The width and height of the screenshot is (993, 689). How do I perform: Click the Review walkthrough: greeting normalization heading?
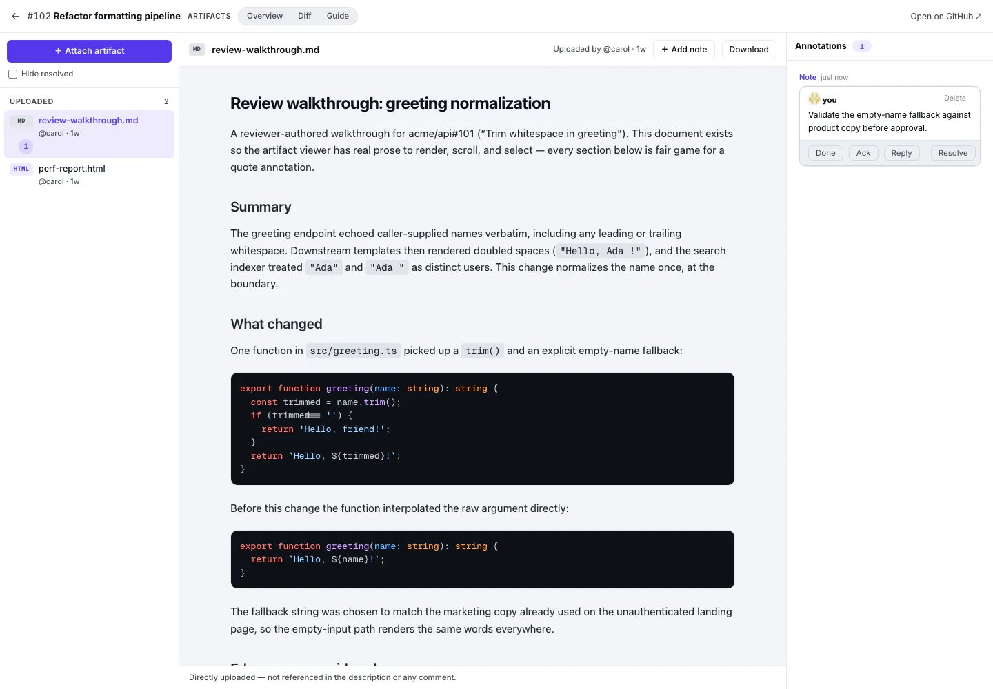(390, 103)
